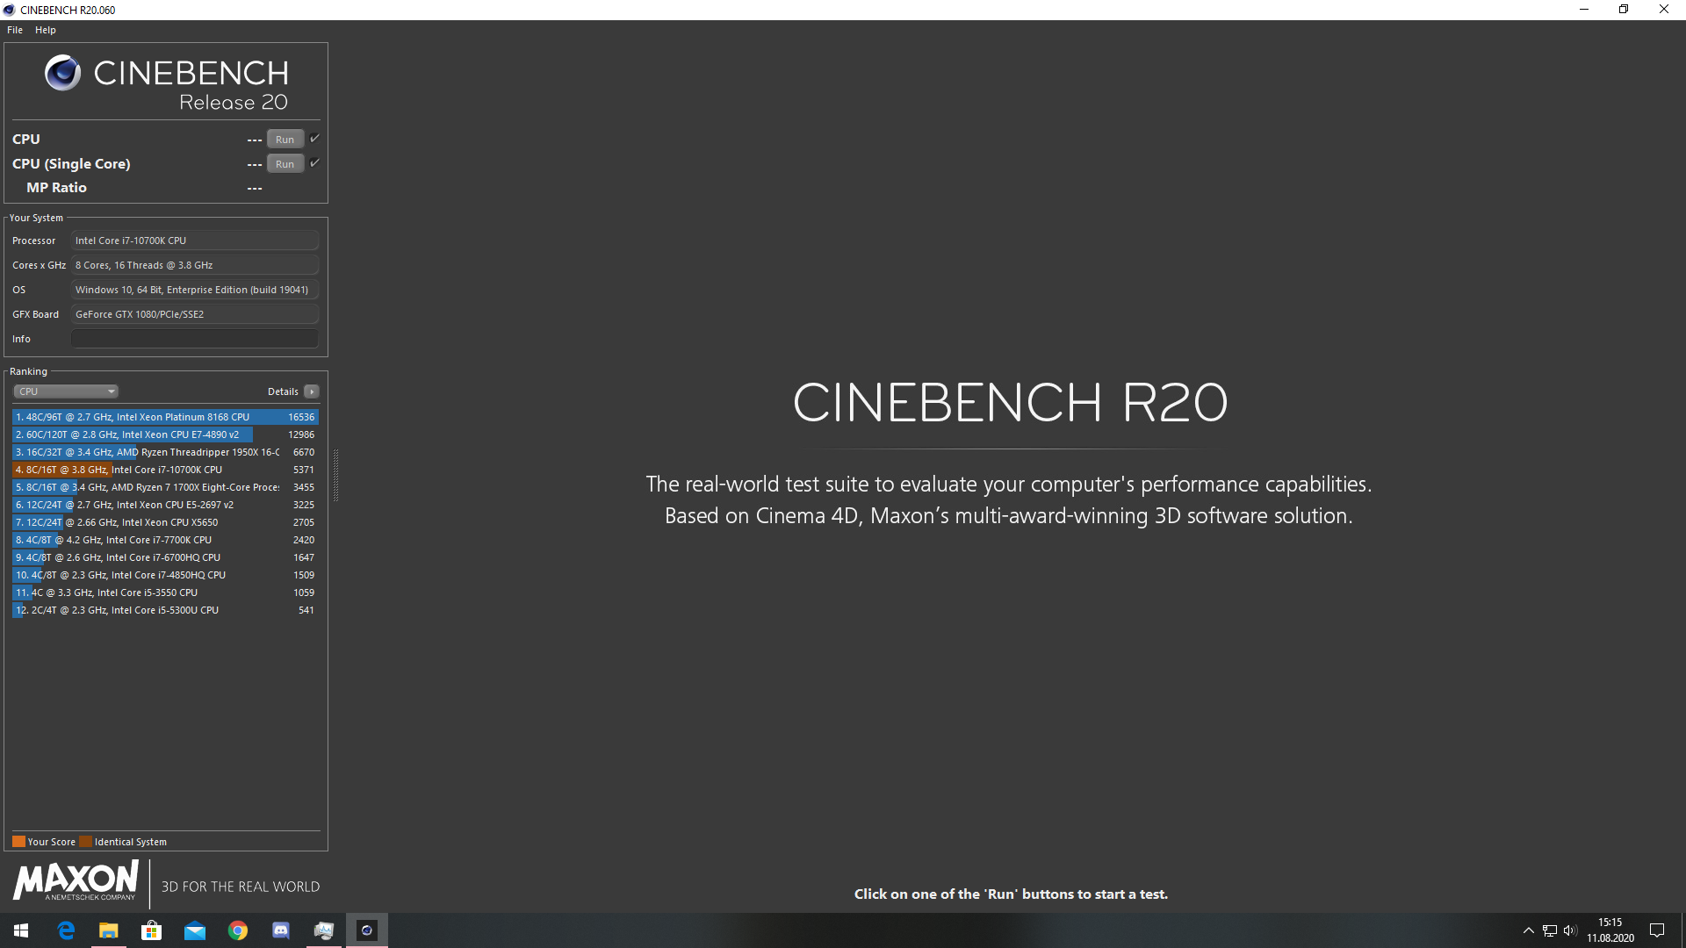The image size is (1686, 948).
Task: Select ranking row AMD Ryzen 7 1700X
Action: [165, 487]
